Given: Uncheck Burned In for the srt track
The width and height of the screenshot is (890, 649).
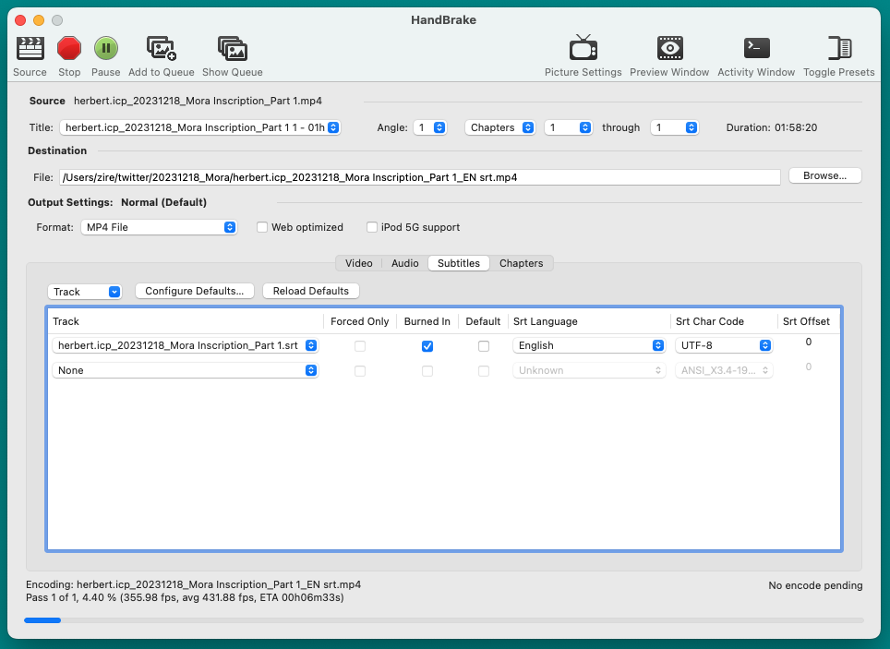Looking at the screenshot, I should (427, 346).
